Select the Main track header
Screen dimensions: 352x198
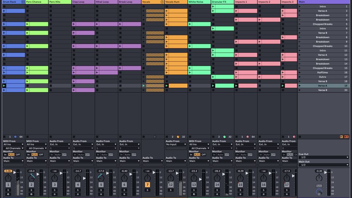pyautogui.click(x=323, y=2)
